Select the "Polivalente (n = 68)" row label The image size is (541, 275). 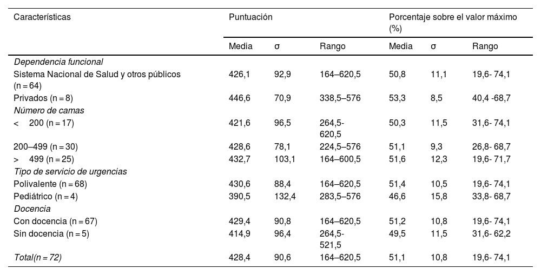coord(50,184)
